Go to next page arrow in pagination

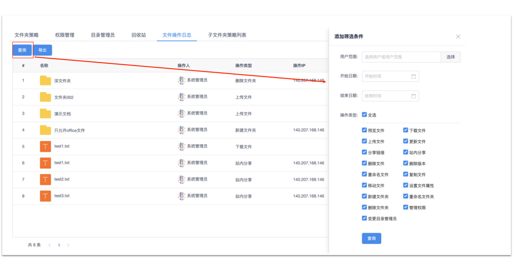68,245
